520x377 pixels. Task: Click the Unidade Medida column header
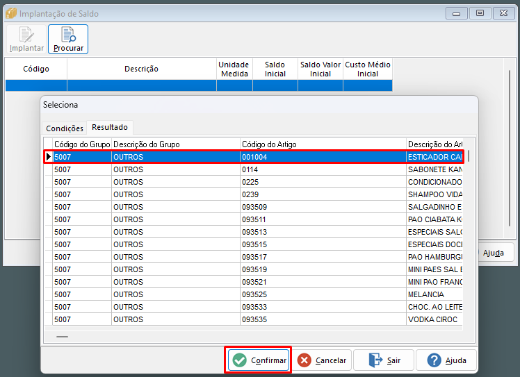click(234, 69)
